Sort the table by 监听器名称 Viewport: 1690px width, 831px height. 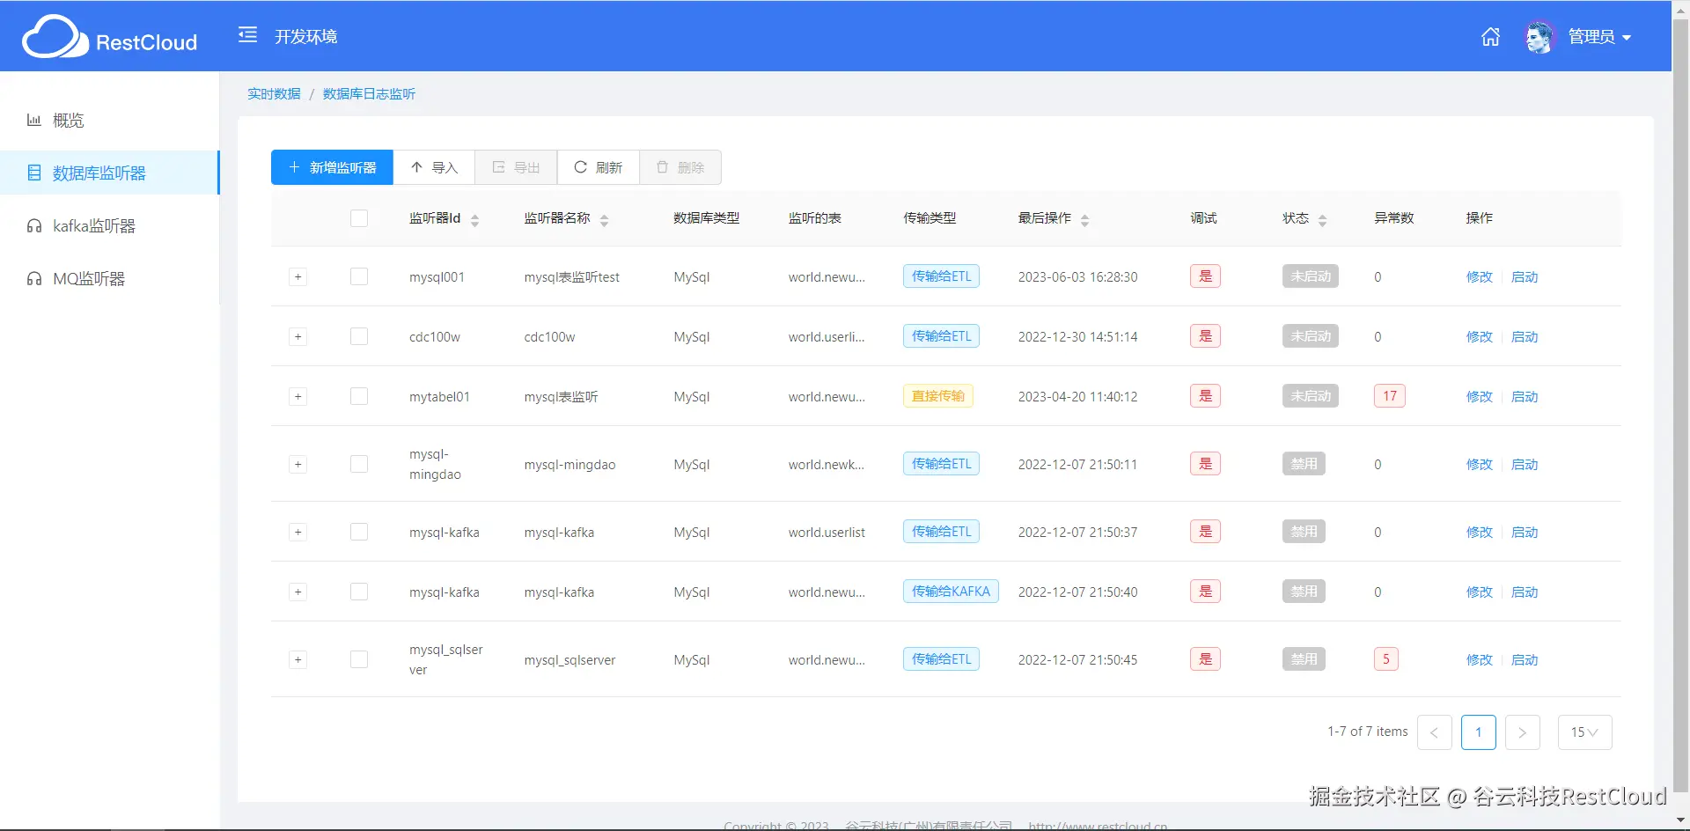(605, 220)
